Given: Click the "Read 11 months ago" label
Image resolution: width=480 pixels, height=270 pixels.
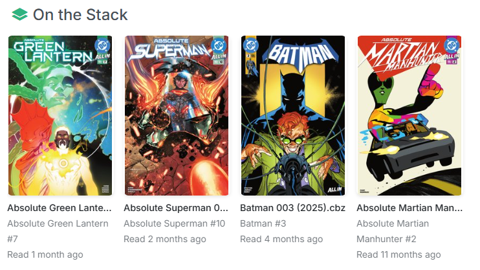Looking at the screenshot, I should [398, 254].
